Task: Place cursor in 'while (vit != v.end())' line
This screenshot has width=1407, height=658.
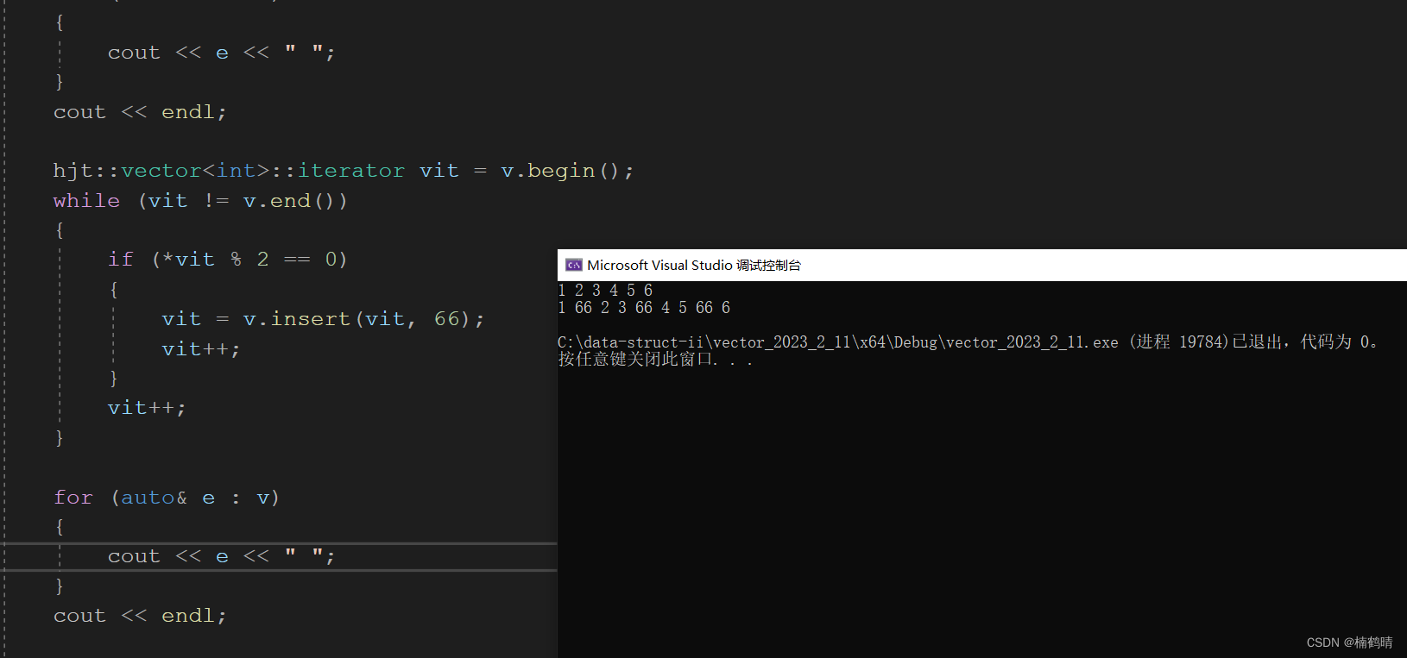Action: (x=200, y=201)
